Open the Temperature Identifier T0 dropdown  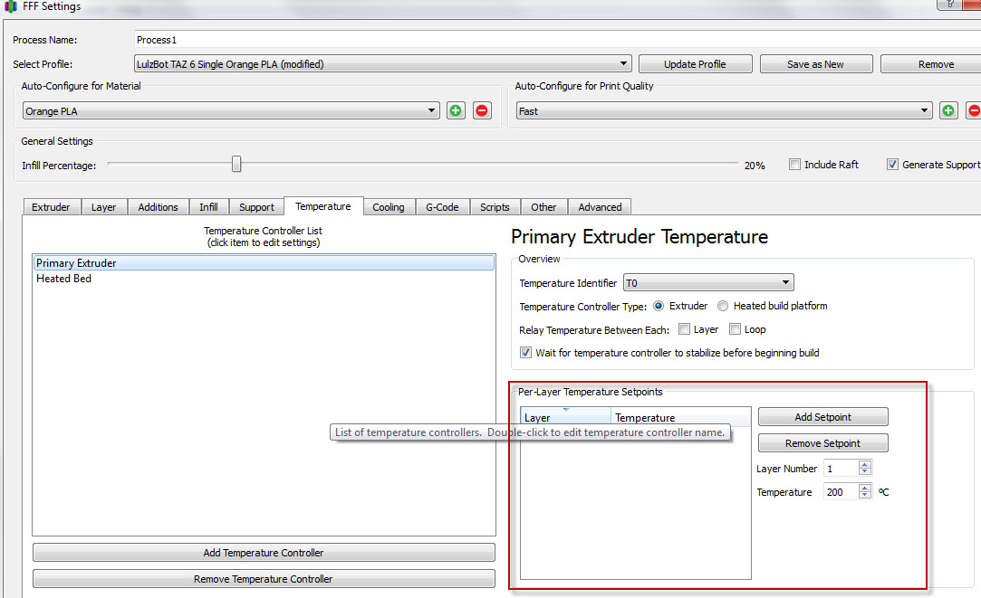pyautogui.click(x=709, y=283)
